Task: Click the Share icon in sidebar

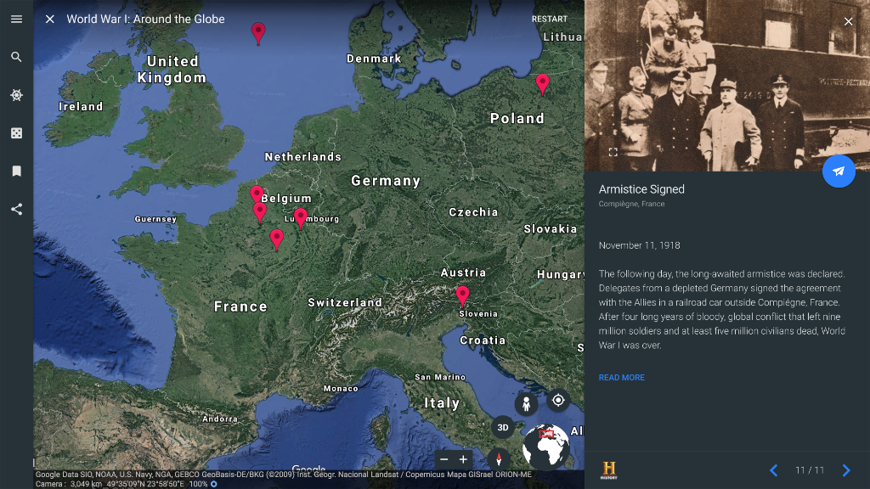Action: 17,209
